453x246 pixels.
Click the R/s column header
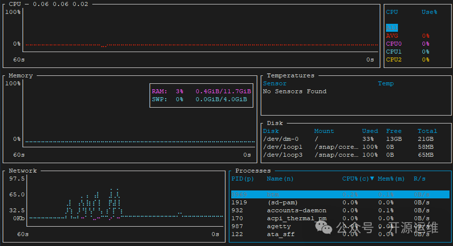[419, 179]
